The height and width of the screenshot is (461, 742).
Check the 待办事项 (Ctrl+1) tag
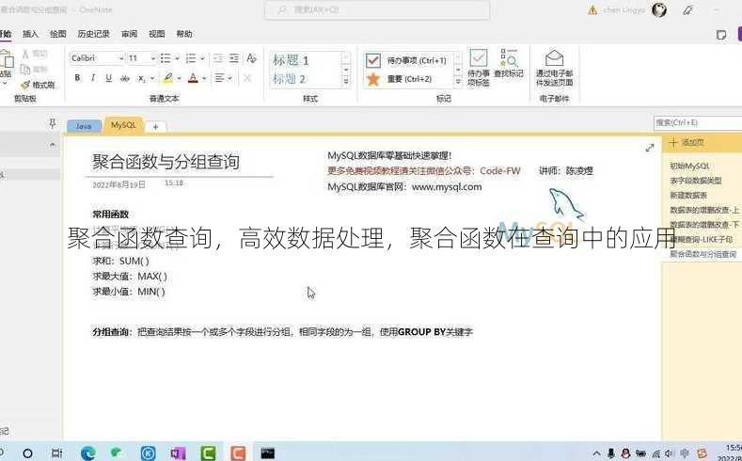(x=406, y=60)
